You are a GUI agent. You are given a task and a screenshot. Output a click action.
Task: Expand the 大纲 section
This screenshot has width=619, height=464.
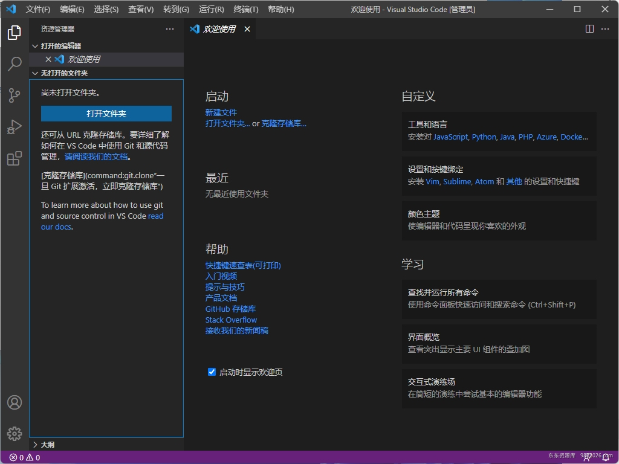coord(45,444)
